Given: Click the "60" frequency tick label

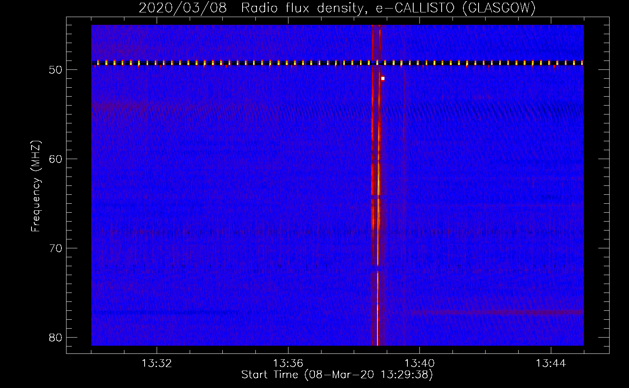Looking at the screenshot, I should click(56, 159).
